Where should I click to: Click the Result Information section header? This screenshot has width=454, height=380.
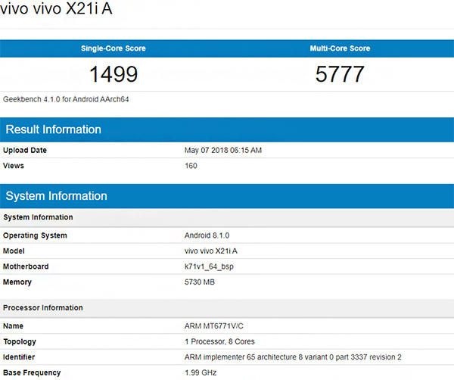(x=227, y=129)
